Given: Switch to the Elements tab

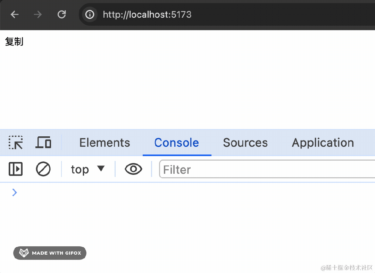Looking at the screenshot, I should [x=105, y=143].
